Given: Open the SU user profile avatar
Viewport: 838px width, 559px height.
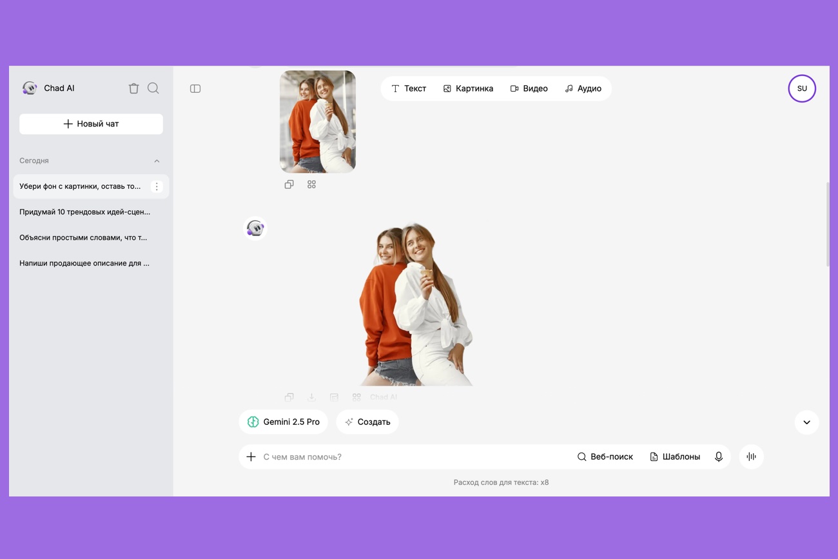Looking at the screenshot, I should click(802, 88).
